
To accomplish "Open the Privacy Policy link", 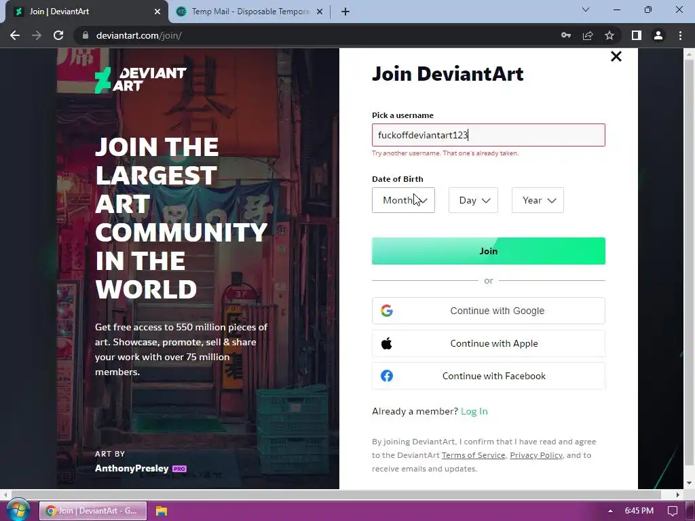I will click(536, 455).
